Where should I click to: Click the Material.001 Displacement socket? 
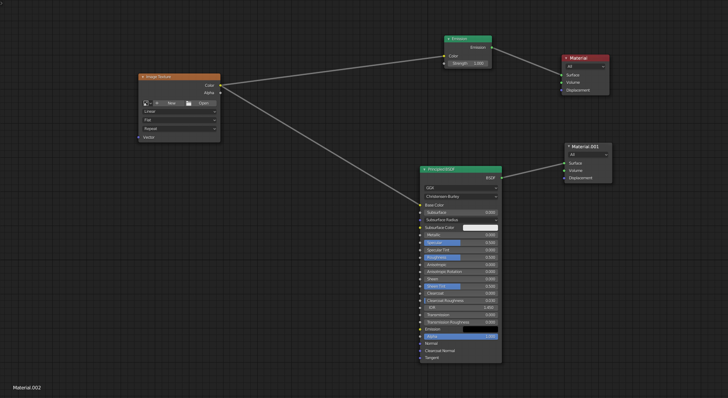[564, 178]
